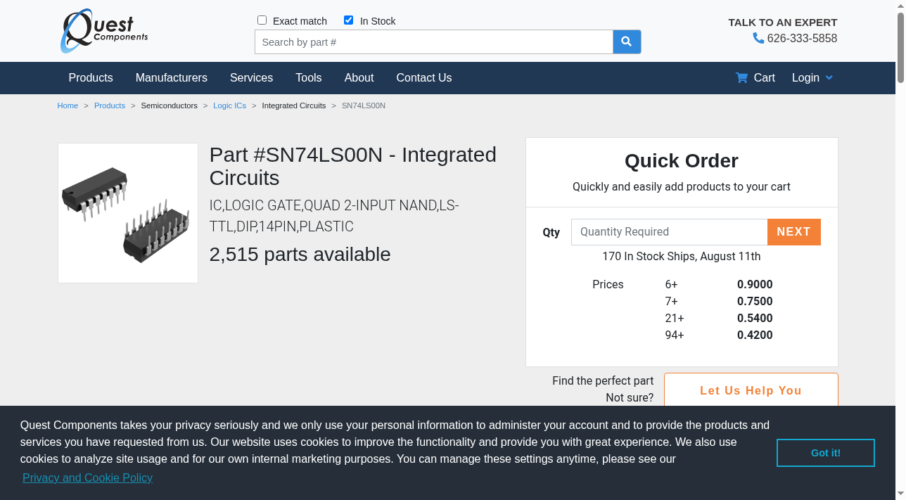Click the price 0.7500 for 7+

coord(755,302)
